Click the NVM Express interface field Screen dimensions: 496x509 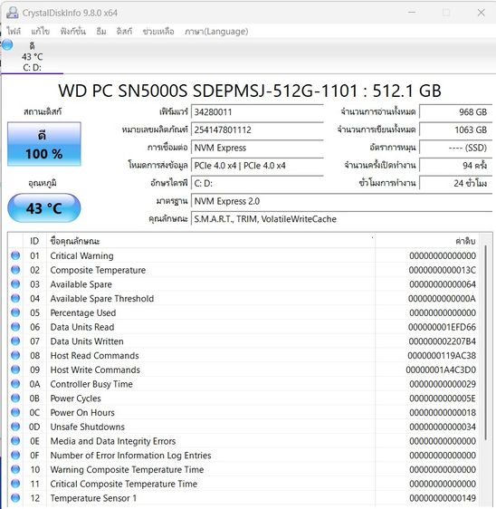pyautogui.click(x=257, y=148)
